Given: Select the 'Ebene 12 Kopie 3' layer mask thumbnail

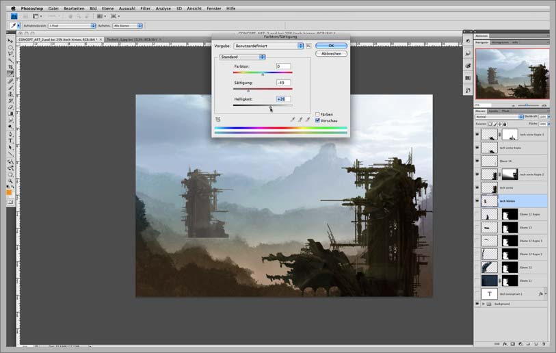Looking at the screenshot, I should [x=510, y=241].
